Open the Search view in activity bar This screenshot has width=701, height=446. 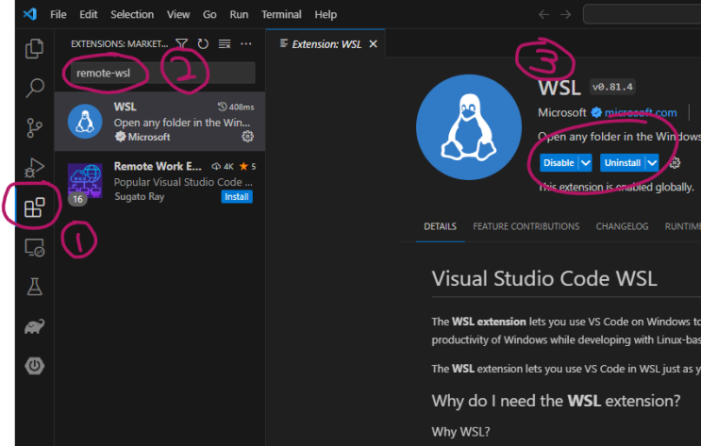click(x=34, y=88)
